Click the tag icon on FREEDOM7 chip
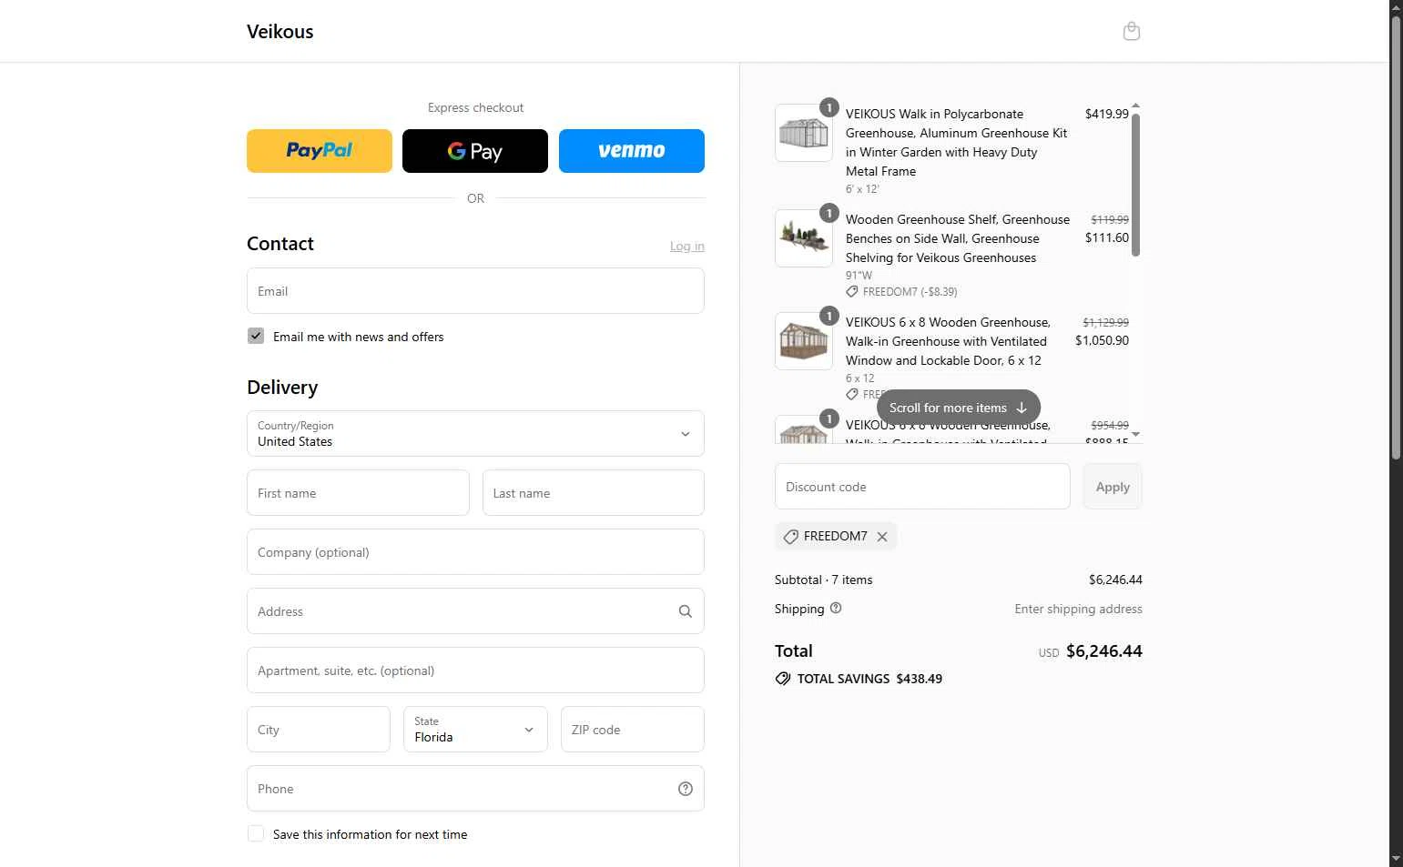The height and width of the screenshot is (867, 1403). (x=791, y=537)
